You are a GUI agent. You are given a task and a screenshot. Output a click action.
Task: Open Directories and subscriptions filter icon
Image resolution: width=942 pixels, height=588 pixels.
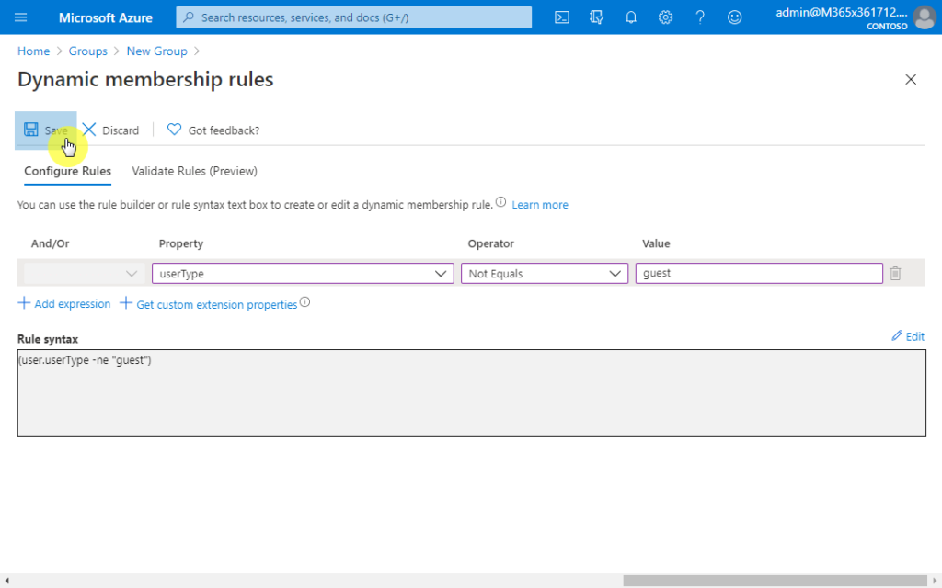(596, 17)
